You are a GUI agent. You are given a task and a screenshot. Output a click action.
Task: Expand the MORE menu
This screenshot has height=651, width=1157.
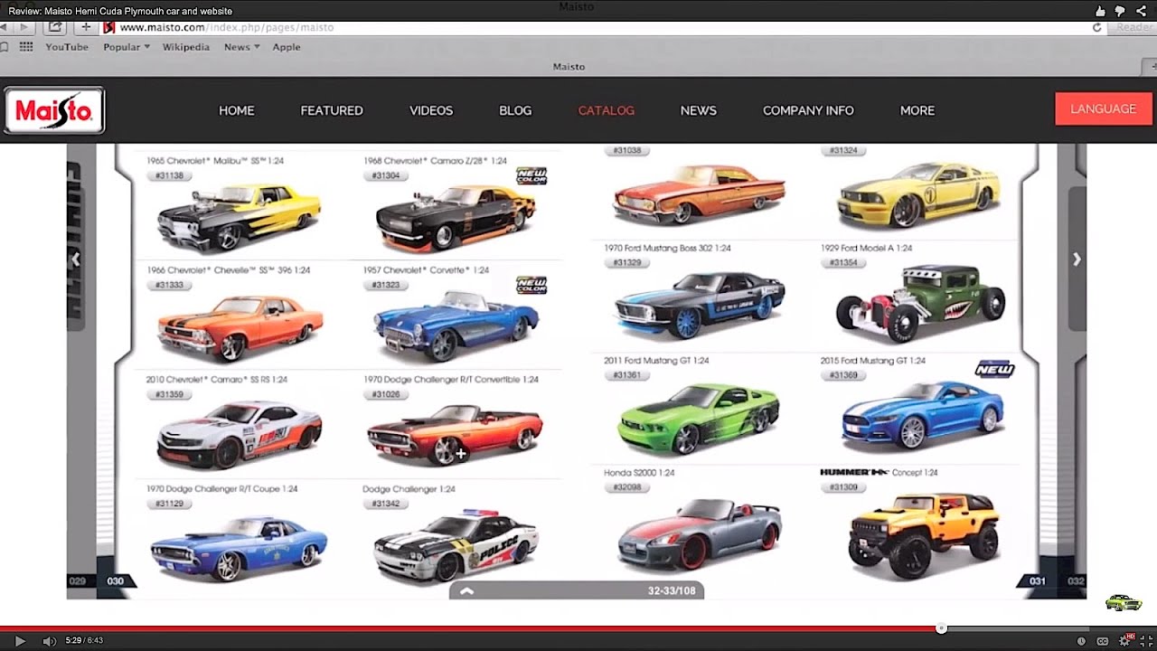917,110
